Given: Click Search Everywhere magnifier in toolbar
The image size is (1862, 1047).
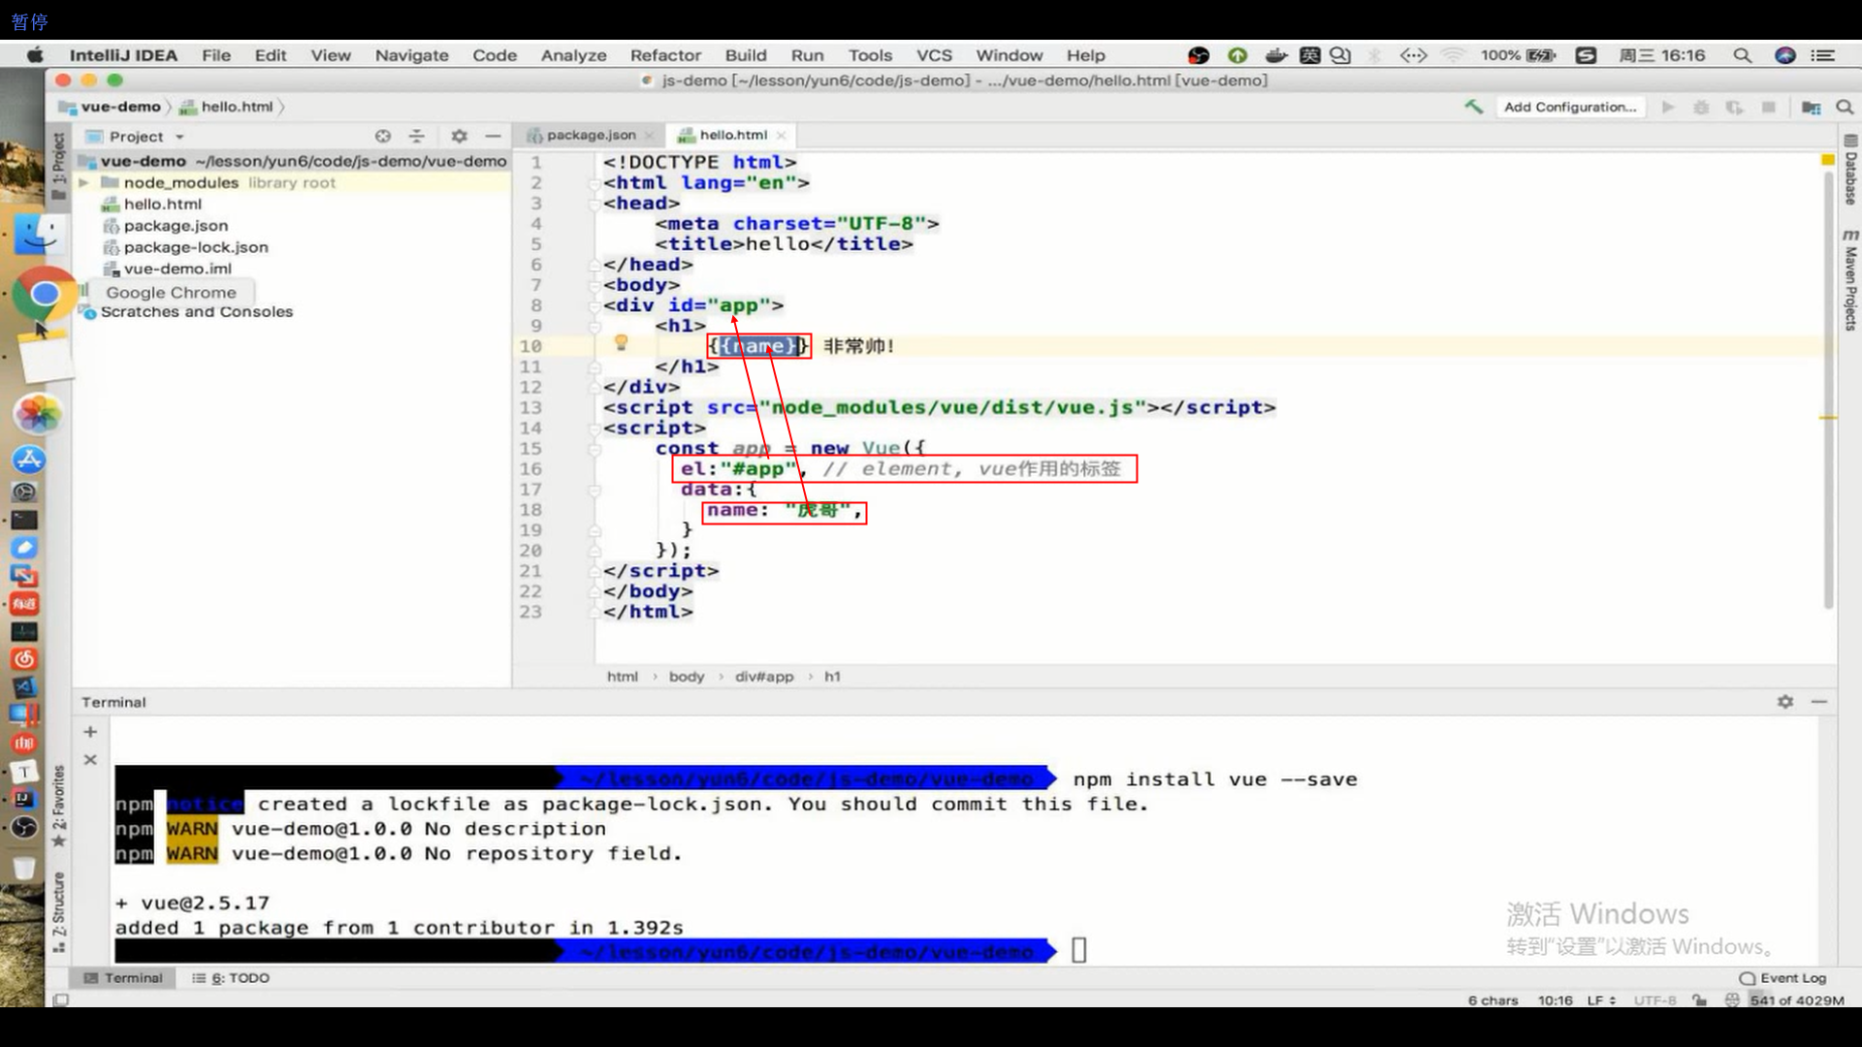Looking at the screenshot, I should 1845,107.
